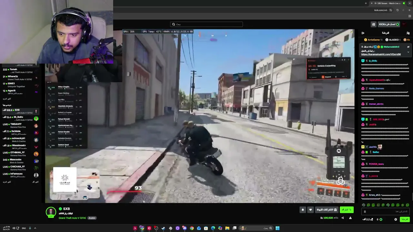Open Steam from taskbar
The height and width of the screenshot is (232, 413).
(163, 228)
